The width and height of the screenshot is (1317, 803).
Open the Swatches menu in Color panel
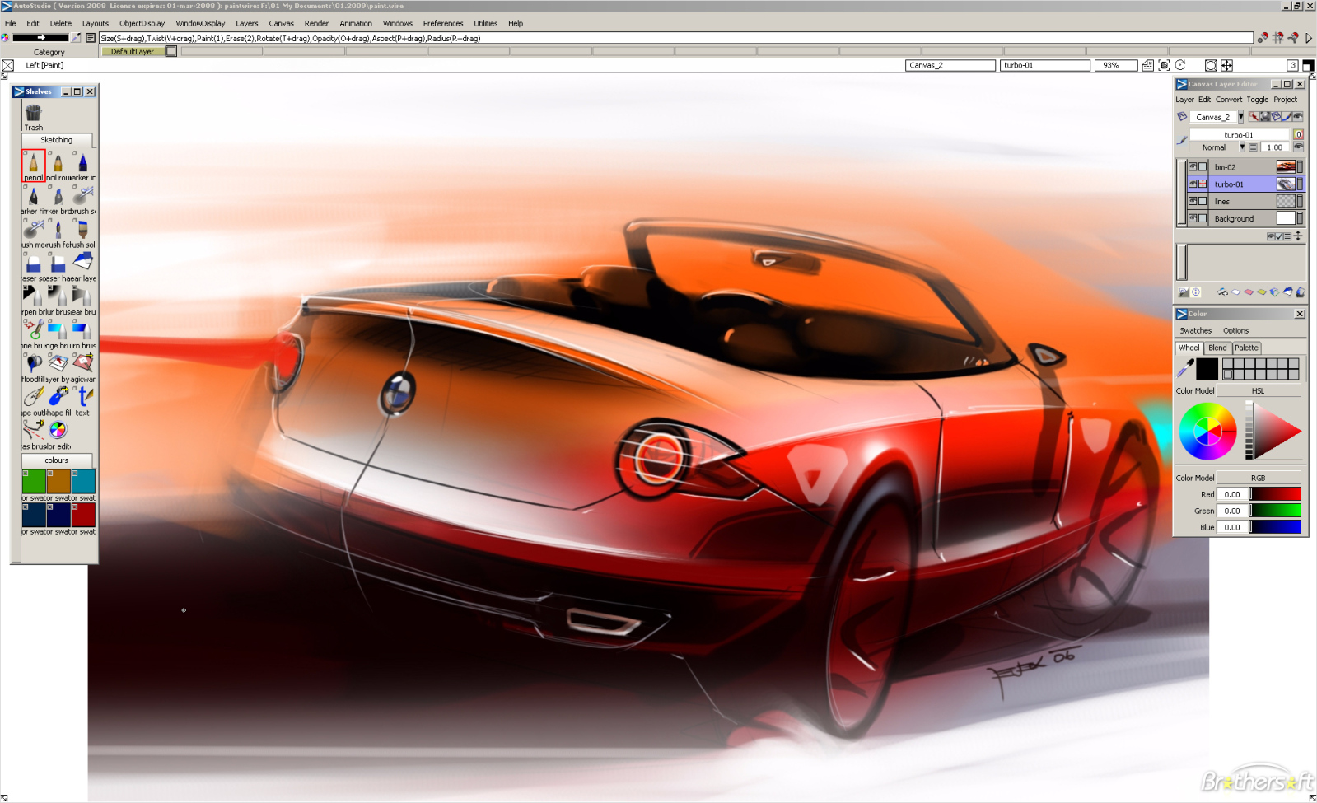click(1195, 330)
